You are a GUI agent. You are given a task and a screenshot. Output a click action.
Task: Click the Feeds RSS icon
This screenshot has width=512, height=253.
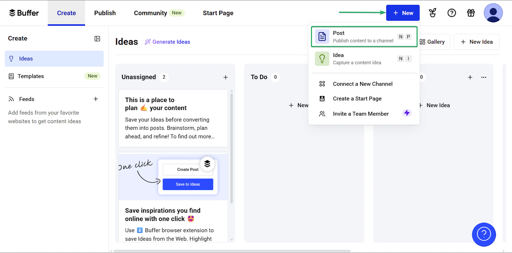(x=11, y=99)
